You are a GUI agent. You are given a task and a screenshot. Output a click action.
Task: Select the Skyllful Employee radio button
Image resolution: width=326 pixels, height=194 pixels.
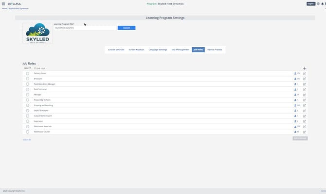(27, 111)
